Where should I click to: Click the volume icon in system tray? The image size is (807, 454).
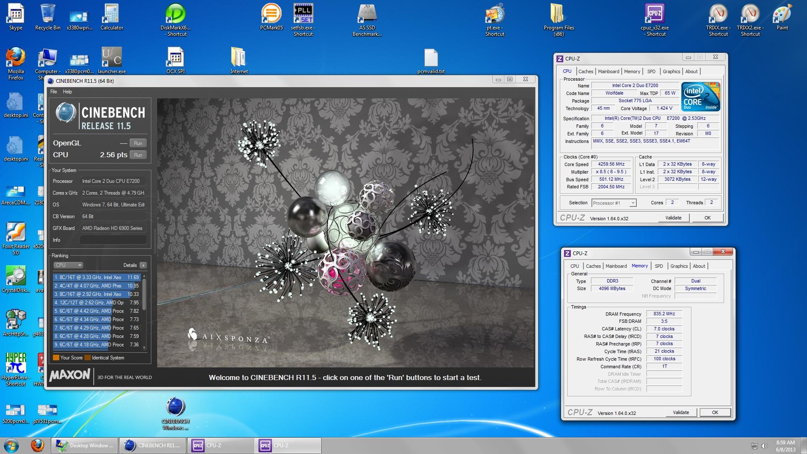(x=764, y=446)
